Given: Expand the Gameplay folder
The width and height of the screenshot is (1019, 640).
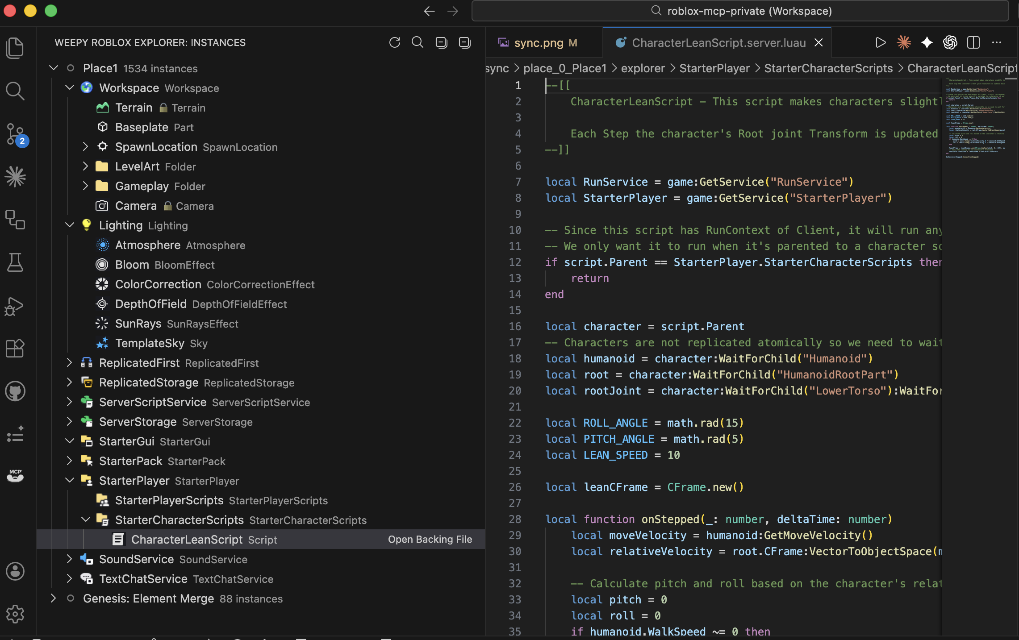Looking at the screenshot, I should 85,186.
